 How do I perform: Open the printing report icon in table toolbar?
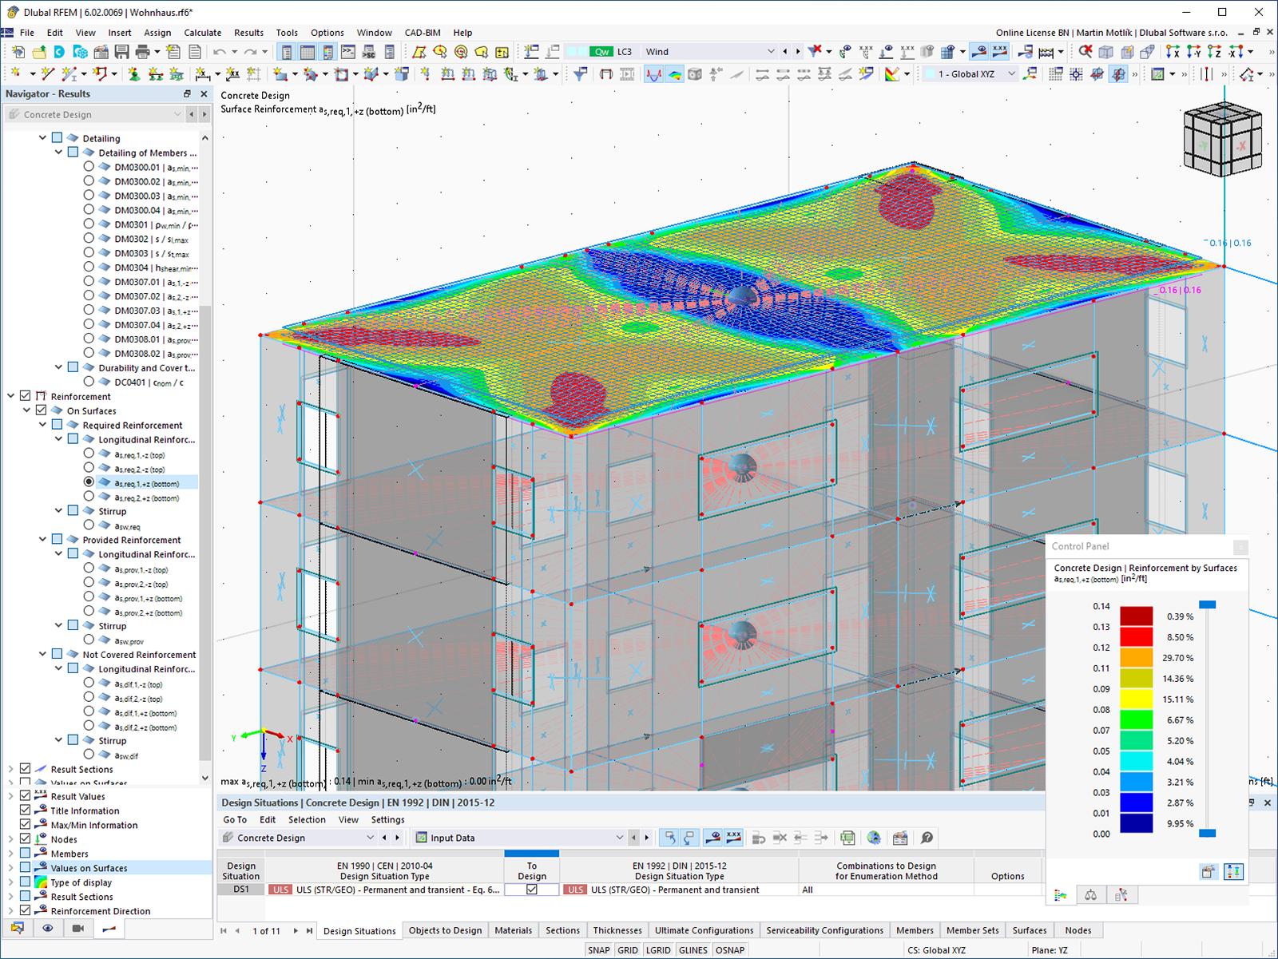click(900, 838)
